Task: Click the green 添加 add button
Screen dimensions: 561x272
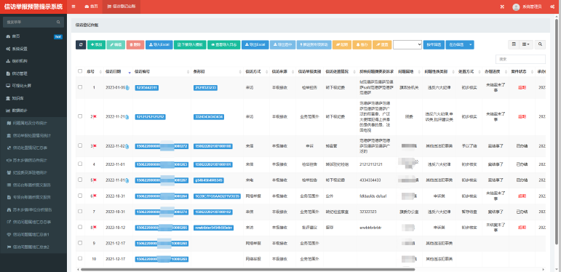Action: [96, 44]
